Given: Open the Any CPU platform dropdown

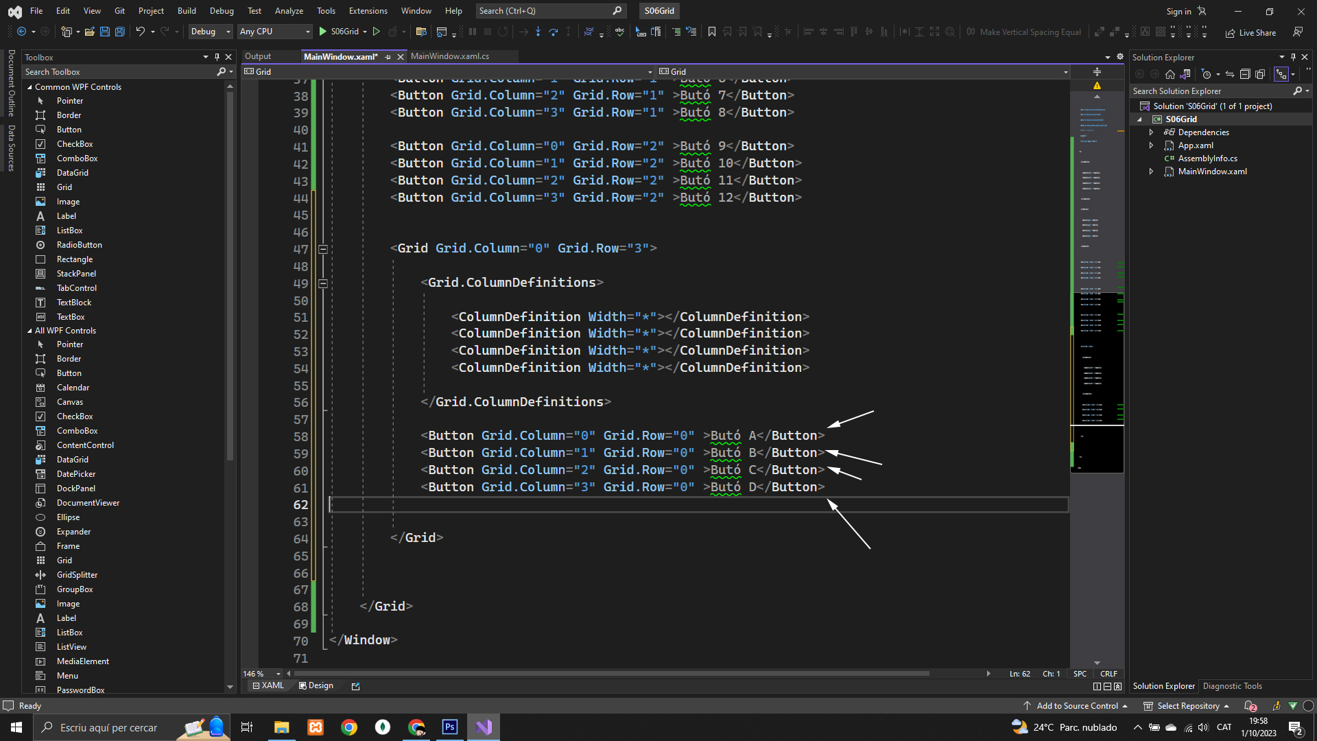Looking at the screenshot, I should coord(274,32).
